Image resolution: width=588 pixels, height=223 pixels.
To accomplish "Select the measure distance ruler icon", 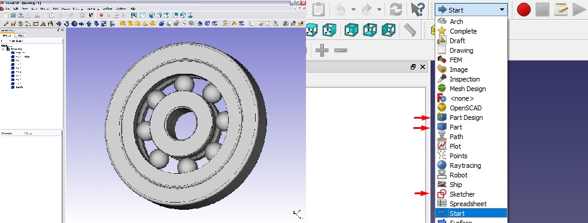I will click(x=410, y=29).
